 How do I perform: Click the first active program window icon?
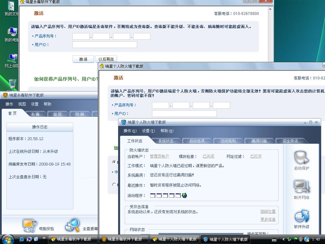(153, 195)
